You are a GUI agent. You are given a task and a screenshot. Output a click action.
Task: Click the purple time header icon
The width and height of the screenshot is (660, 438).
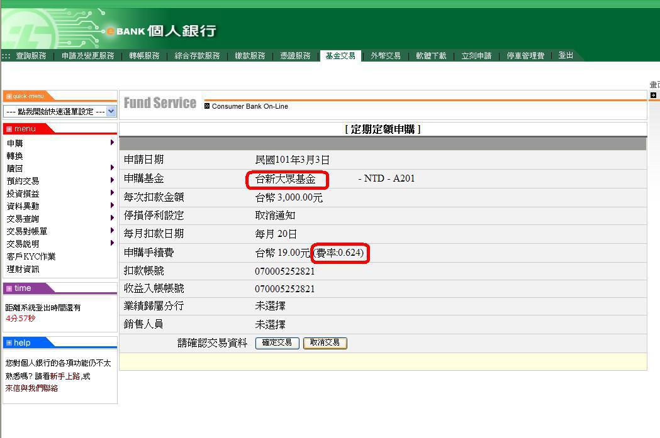pyautogui.click(x=9, y=288)
